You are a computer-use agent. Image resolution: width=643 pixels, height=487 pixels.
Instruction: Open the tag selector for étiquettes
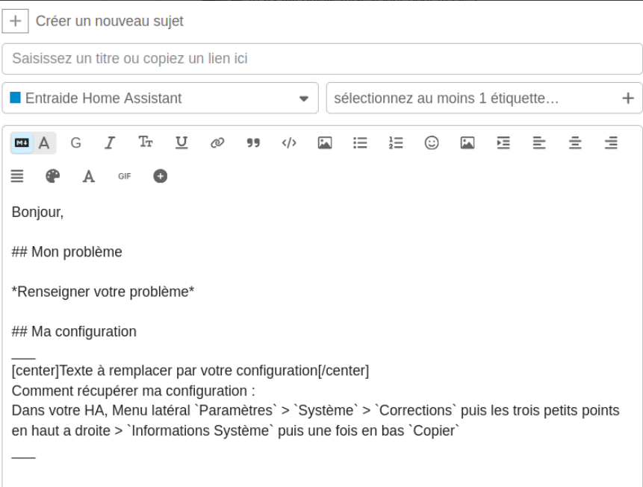(484, 98)
